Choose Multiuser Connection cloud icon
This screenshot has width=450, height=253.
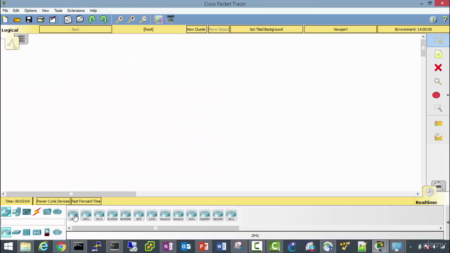(x=58, y=212)
